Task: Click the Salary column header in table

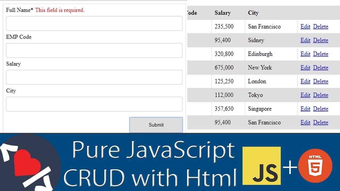Action: (x=223, y=13)
